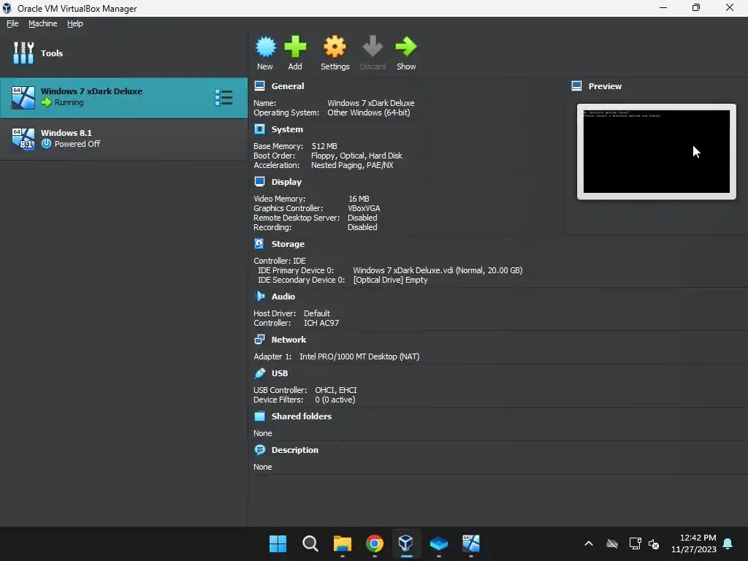The height and width of the screenshot is (561, 748).
Task: Click the New machine toolbar icon
Action: pos(265,47)
